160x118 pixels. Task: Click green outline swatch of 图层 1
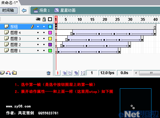point(50,50)
